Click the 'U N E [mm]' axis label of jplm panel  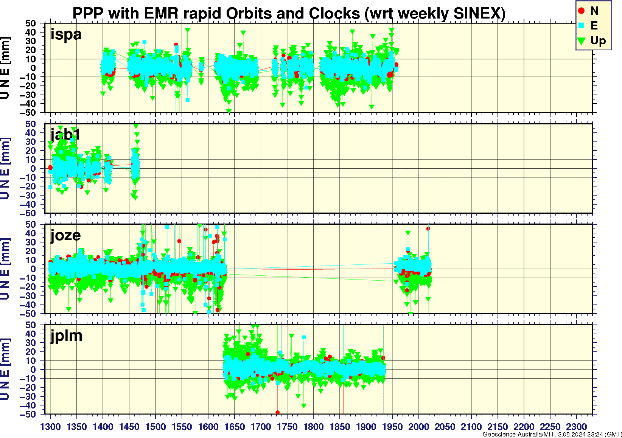(x=5, y=370)
